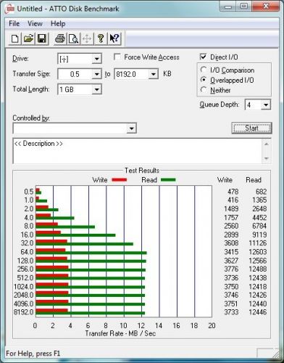Click the ATTO app icon in title bar
The image size is (284, 363).
pos(10,9)
